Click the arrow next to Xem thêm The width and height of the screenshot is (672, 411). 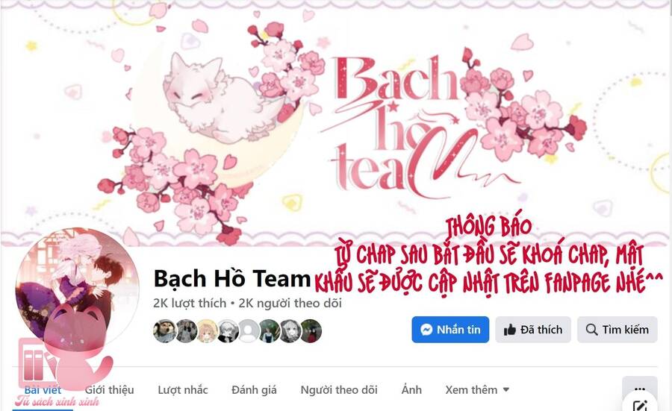point(505,390)
